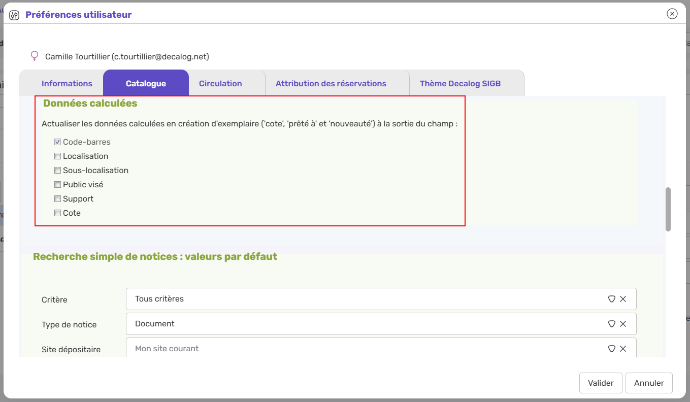This screenshot has height=402, width=690.
Task: Click the clear X icon in Type de notice field
Action: pyautogui.click(x=623, y=324)
